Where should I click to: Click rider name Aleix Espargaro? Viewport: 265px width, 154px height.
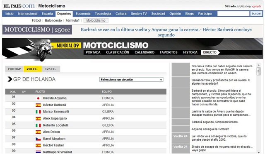pos(55,118)
